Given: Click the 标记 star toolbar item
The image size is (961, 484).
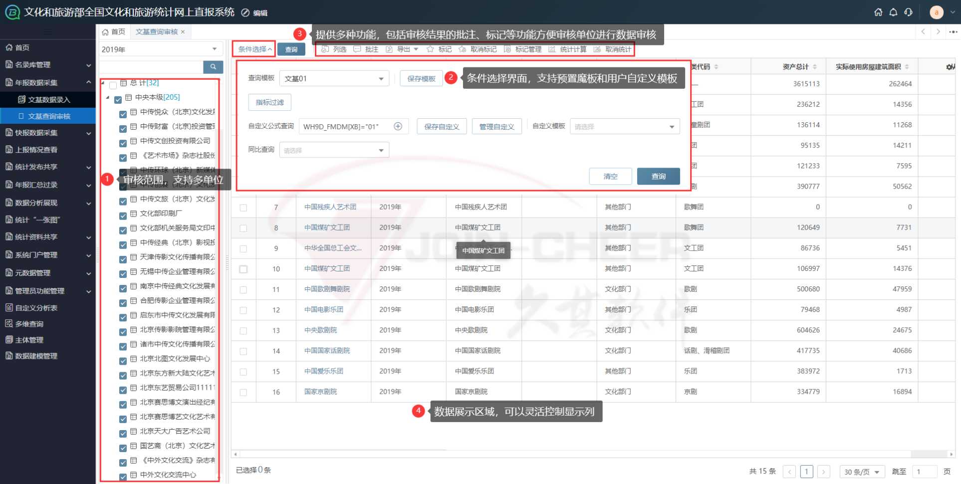Looking at the screenshot, I should pyautogui.click(x=439, y=49).
